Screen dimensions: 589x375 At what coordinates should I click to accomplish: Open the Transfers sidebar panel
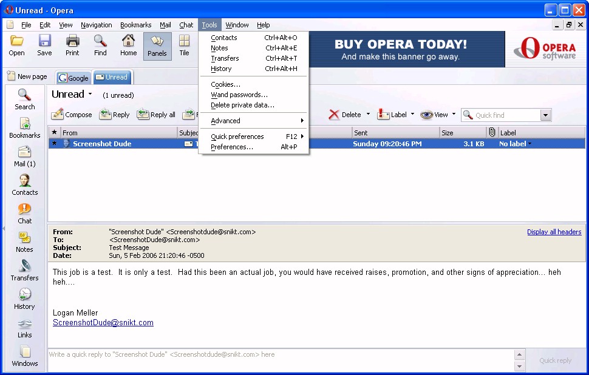click(x=25, y=271)
